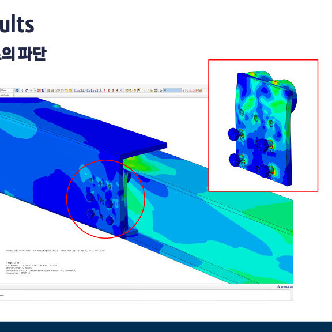Open the blue selection filter dropdown
The image size is (332, 332).
point(172,90)
